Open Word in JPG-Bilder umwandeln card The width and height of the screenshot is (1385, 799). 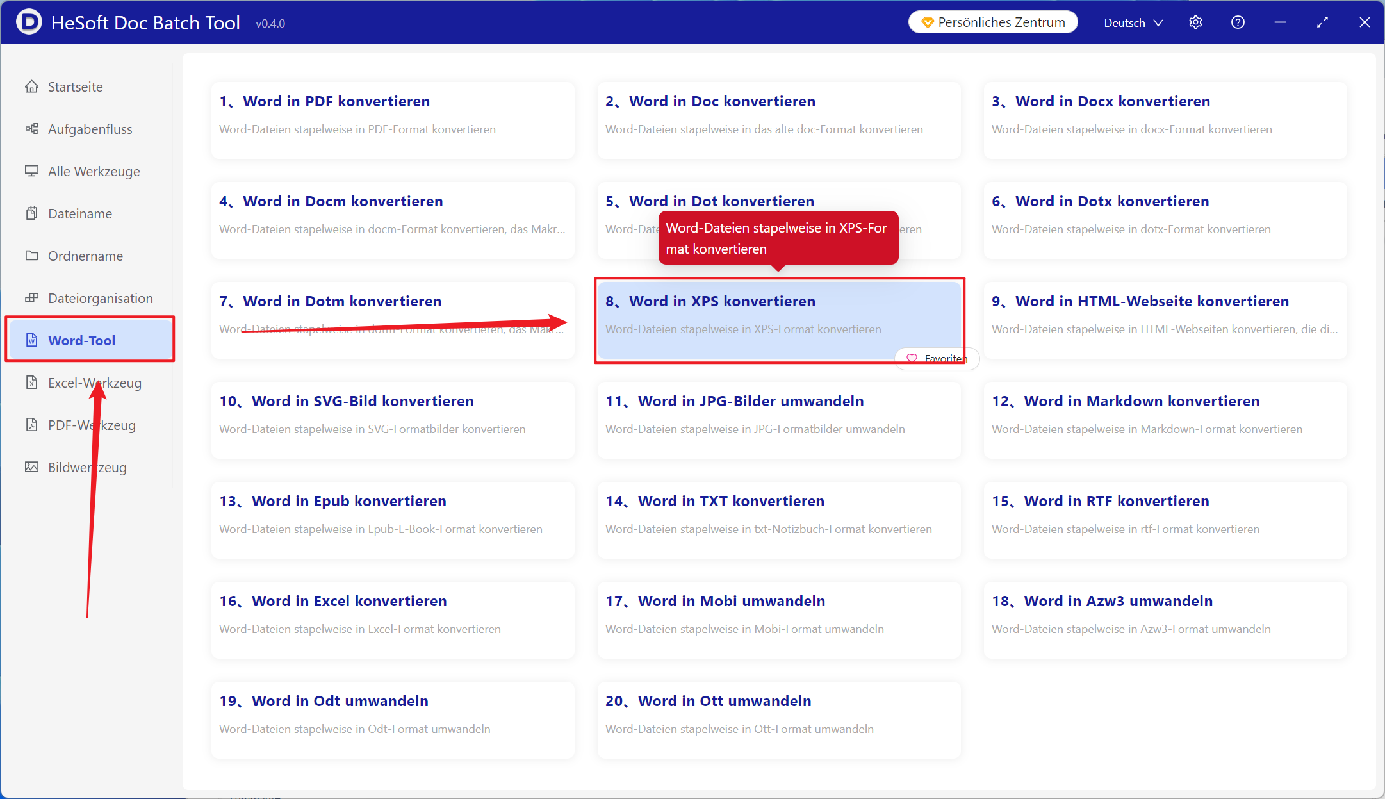779,420
